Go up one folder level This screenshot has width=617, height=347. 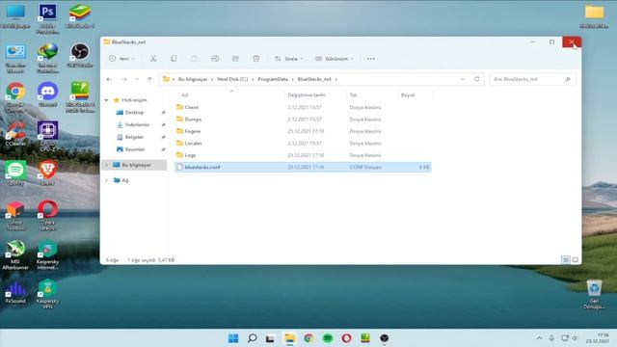(149, 79)
